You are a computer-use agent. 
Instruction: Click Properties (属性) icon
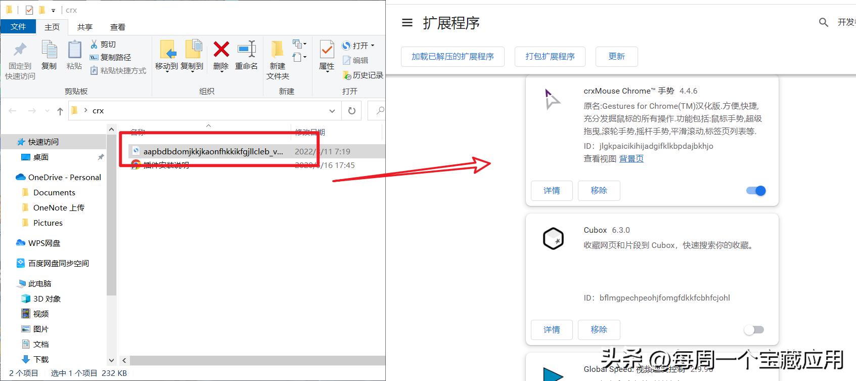point(327,50)
